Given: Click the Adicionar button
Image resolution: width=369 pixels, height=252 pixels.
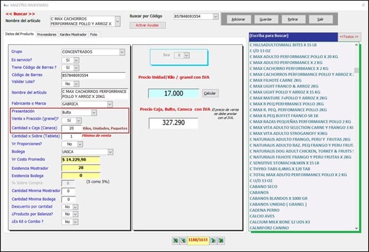Looking at the screenshot, I should coord(239,19).
